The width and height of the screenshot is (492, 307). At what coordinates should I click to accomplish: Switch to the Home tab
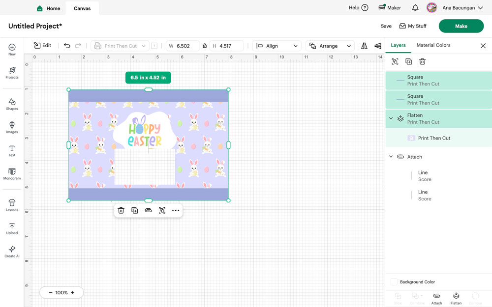(49, 8)
